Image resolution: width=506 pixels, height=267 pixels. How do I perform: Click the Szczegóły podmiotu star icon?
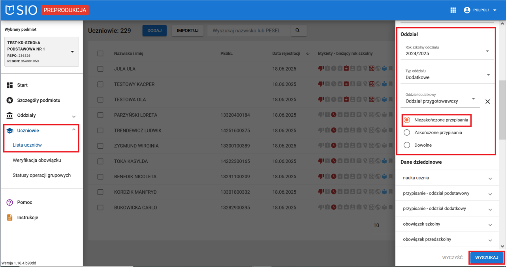point(10,100)
